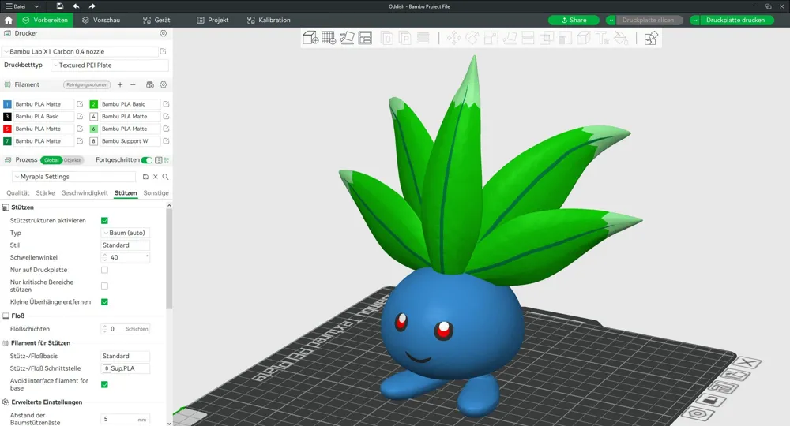This screenshot has width=790, height=426.
Task: Switch to the Vorschau tab
Action: 101,21
